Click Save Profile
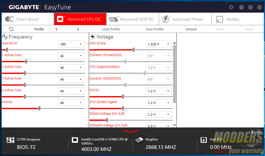 click(x=155, y=29)
